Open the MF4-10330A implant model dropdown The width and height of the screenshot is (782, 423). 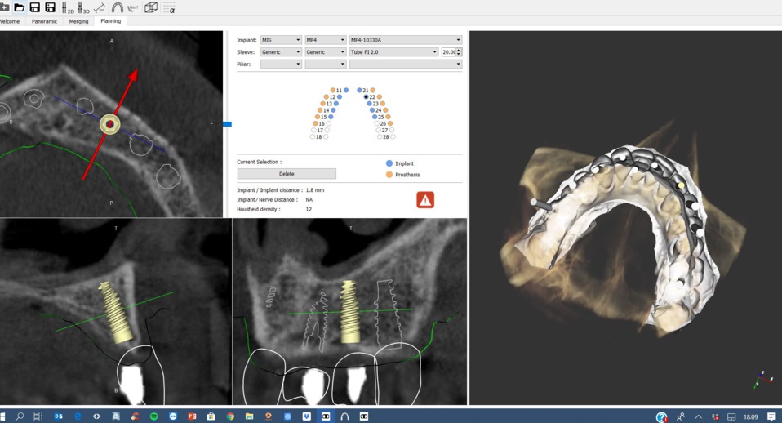(x=406, y=40)
